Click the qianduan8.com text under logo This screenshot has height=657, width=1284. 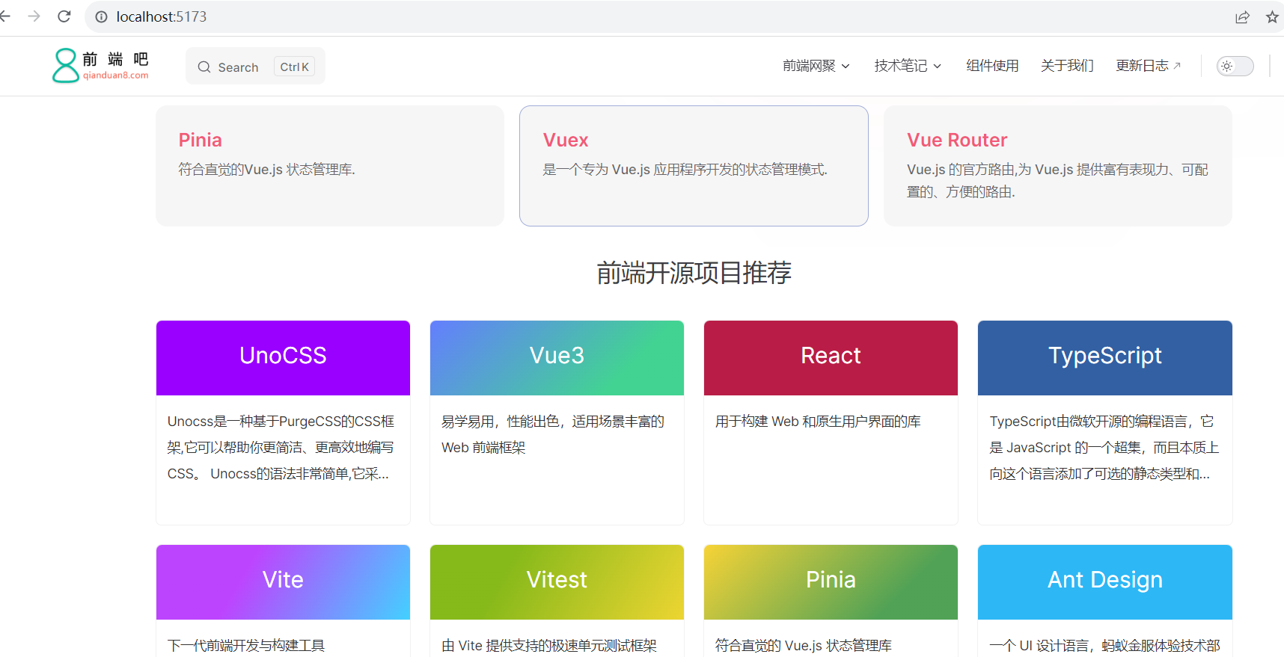[x=116, y=75]
